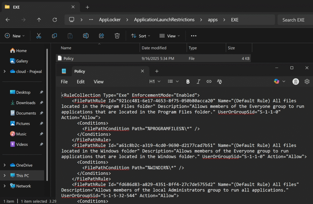313x204 pixels.
Task: Click the Paste clipboard icon
Action: 70,36
